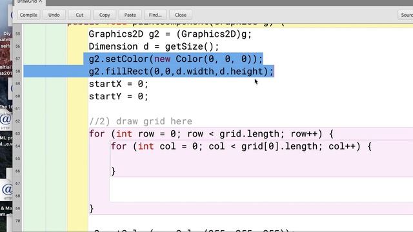This screenshot has width=413, height=232.
Task: Click the text 'Dimension d = getSize();'
Action: click(154, 46)
